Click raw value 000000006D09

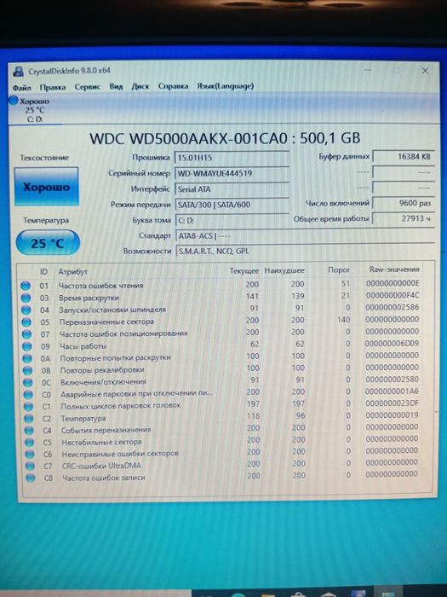[x=392, y=344]
